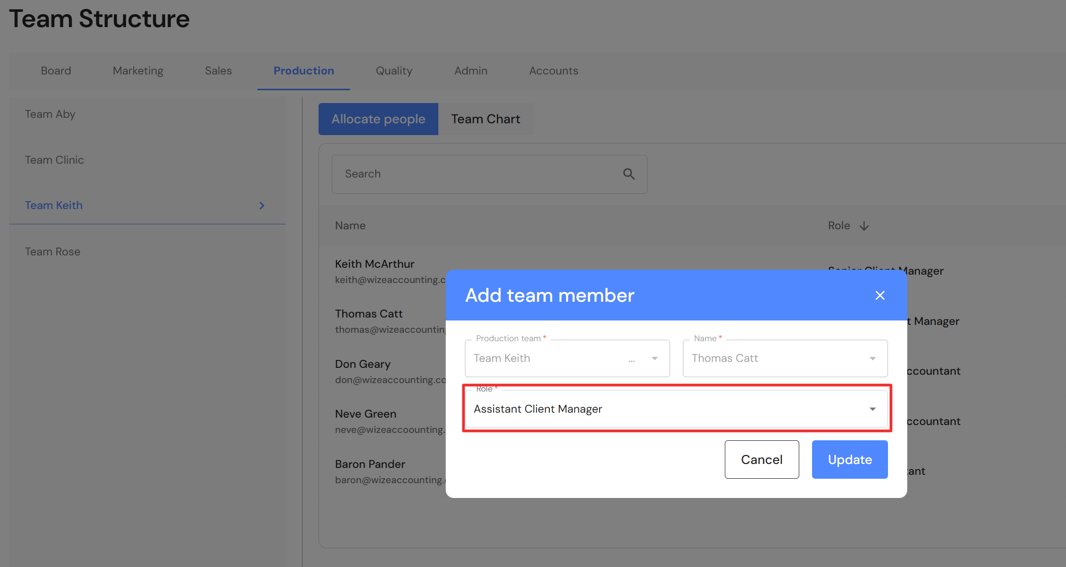Click the Keith McArthur row
Image resolution: width=1066 pixels, height=567 pixels.
click(375, 264)
